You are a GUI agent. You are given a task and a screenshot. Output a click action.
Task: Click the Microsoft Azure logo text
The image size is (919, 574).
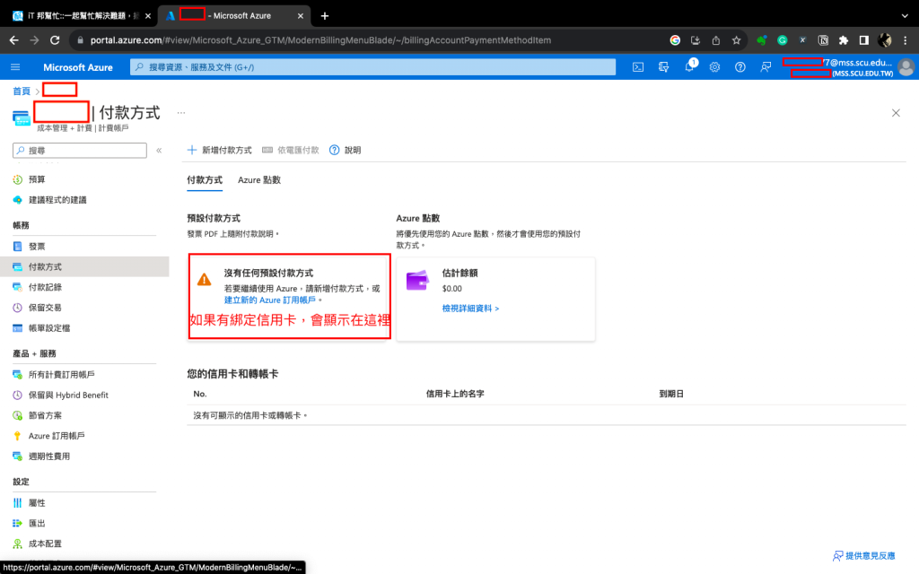coord(78,67)
